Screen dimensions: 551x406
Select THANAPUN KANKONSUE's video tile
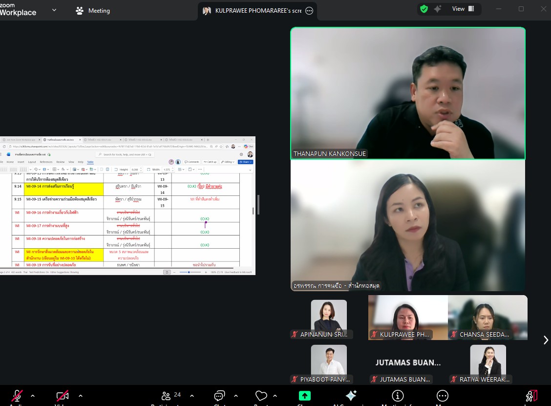[x=408, y=93]
